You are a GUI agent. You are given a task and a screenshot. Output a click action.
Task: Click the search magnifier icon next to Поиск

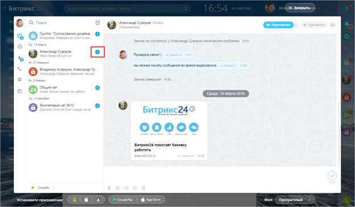click(31, 23)
